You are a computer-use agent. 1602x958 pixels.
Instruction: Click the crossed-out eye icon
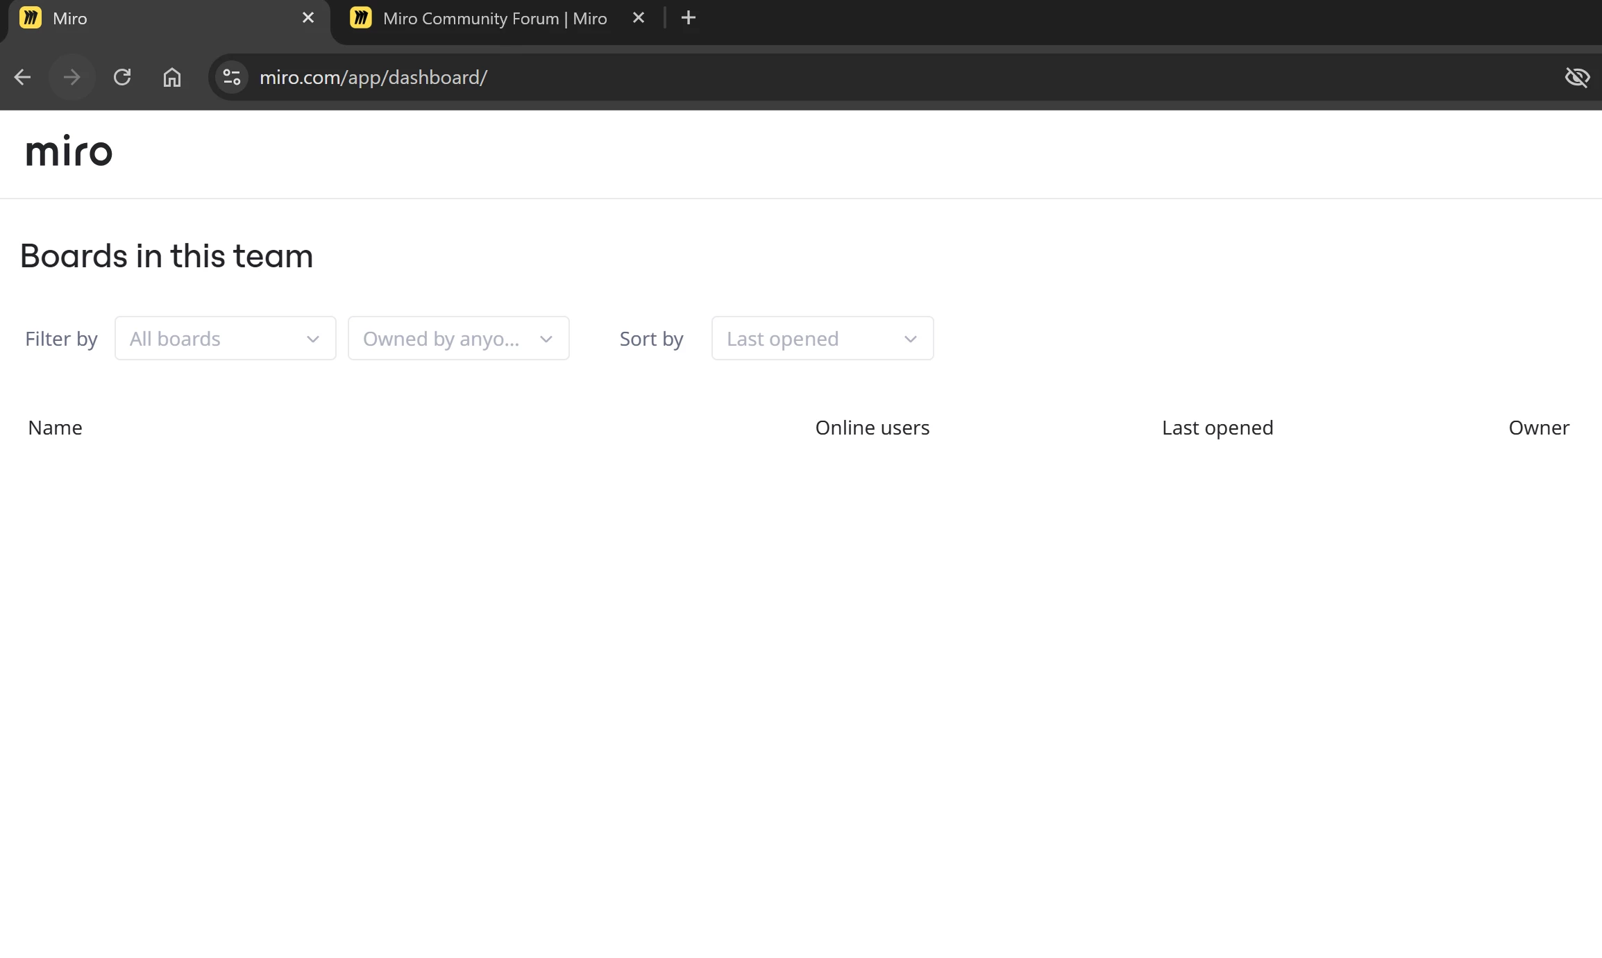(x=1577, y=77)
